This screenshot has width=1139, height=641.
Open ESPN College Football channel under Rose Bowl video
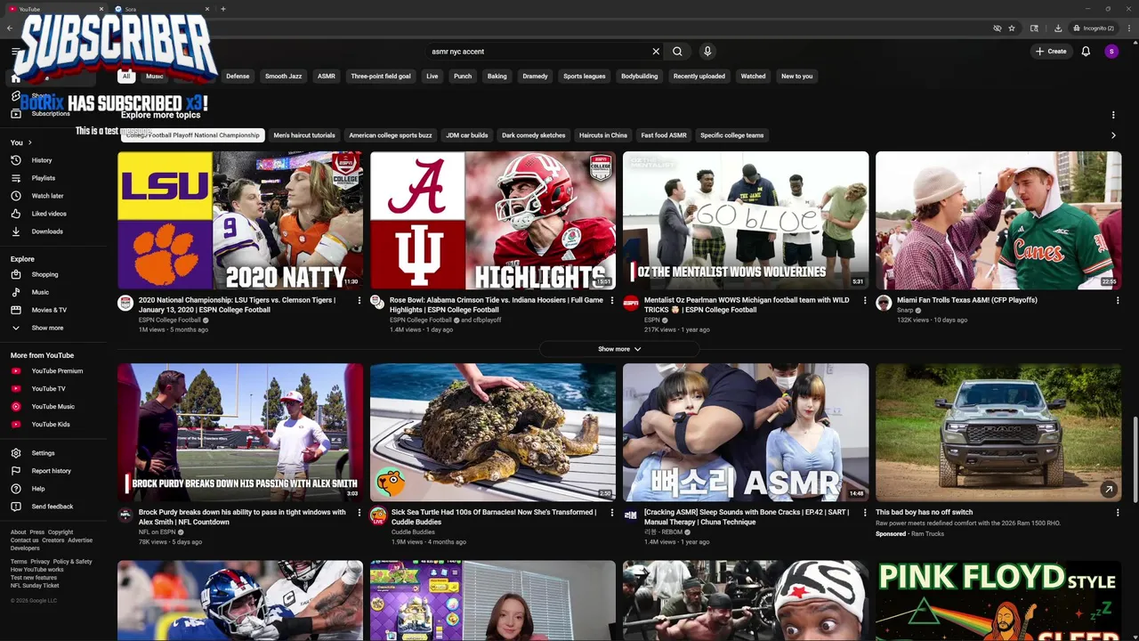[x=421, y=320]
